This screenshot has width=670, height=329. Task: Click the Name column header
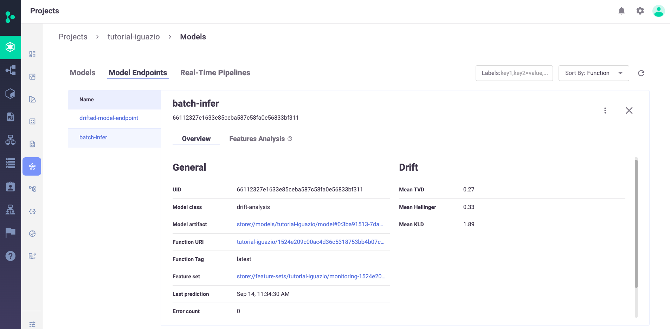(x=86, y=100)
